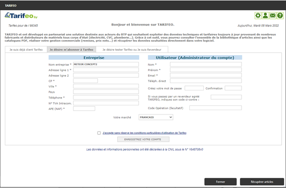Click the 'Créez votre mot de passe' field
This screenshot has height=188, width=286.
click(x=194, y=88)
